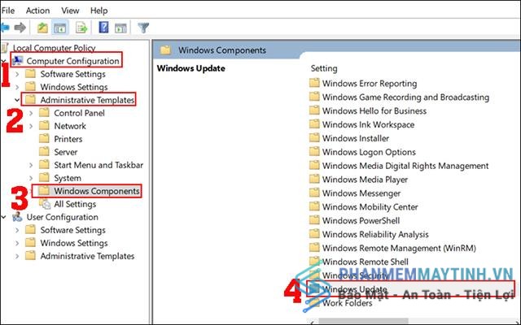Click folder icon beside Windows Installer
This screenshot has height=325, width=521.
coord(314,137)
